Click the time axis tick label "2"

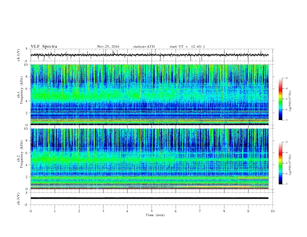(79, 211)
